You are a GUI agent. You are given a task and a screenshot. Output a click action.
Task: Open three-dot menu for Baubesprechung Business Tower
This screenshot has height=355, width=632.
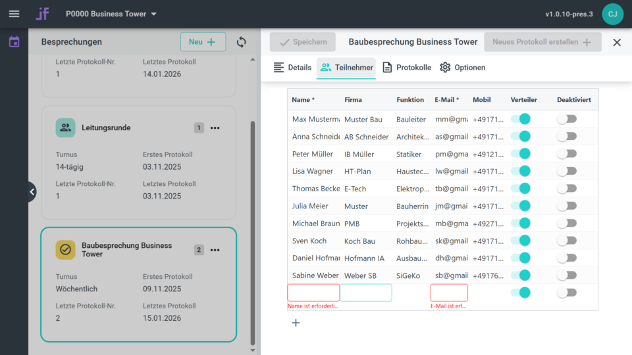pos(215,250)
